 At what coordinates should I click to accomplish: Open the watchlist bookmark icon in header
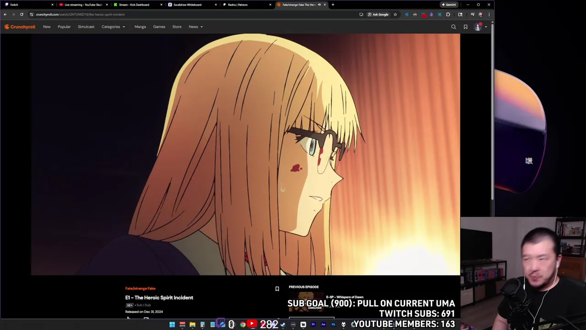(x=466, y=27)
